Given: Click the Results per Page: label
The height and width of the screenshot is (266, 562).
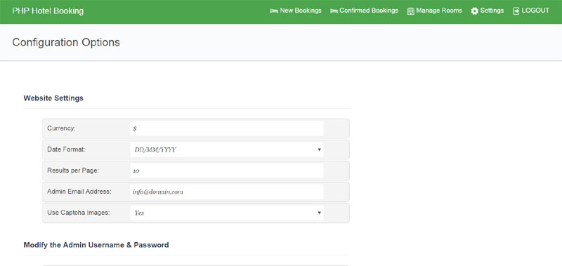Looking at the screenshot, I should (73, 171).
